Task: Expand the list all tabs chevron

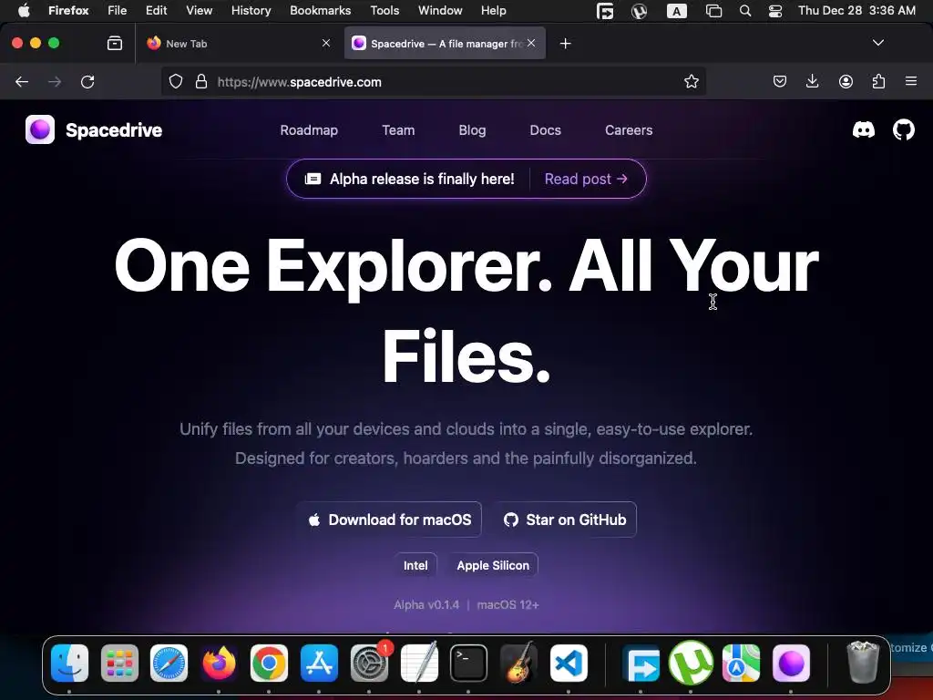Action: pyautogui.click(x=877, y=43)
